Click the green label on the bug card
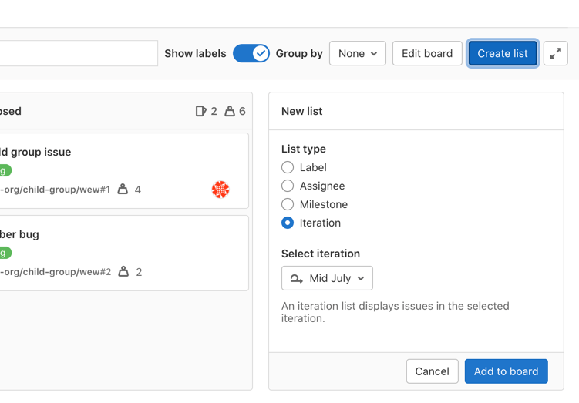The image size is (579, 403). [5, 253]
